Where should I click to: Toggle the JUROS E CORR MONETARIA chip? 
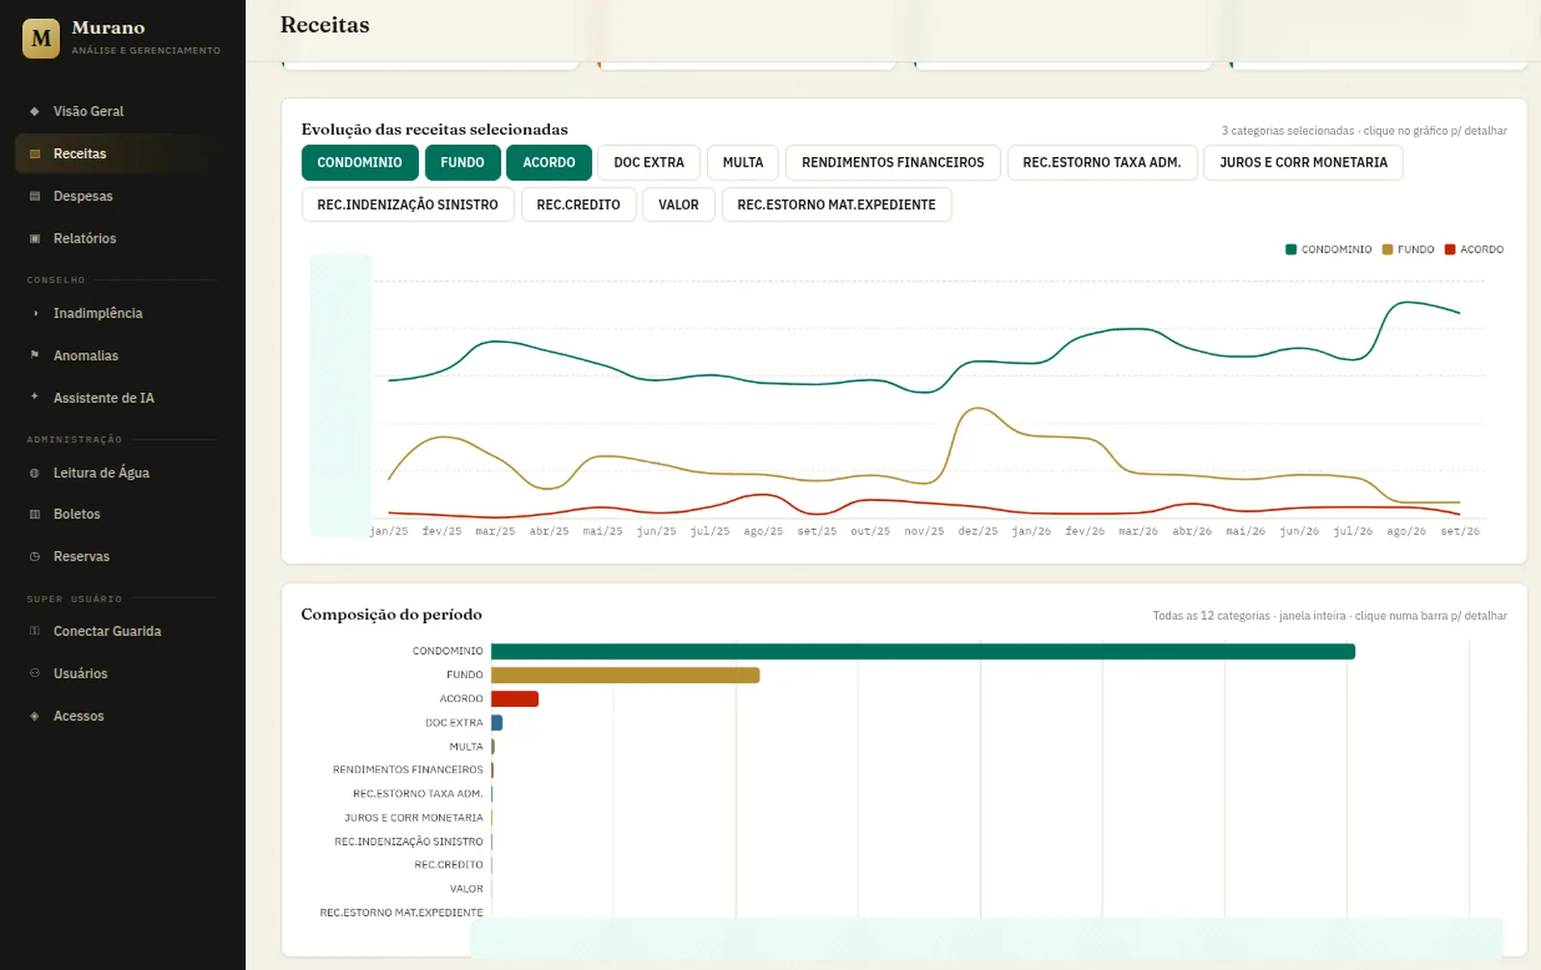click(x=1303, y=163)
